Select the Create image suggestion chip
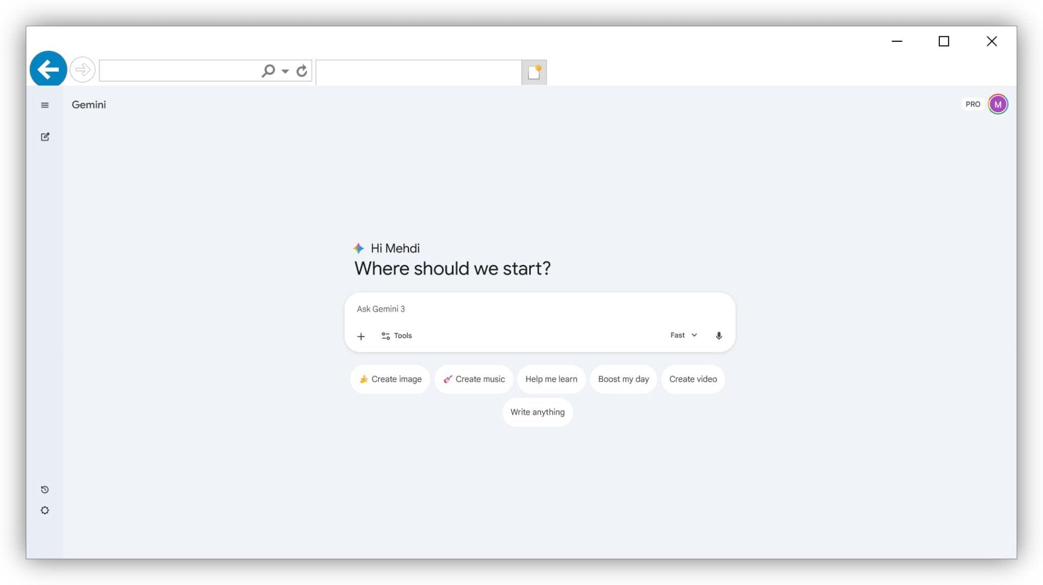 click(390, 379)
